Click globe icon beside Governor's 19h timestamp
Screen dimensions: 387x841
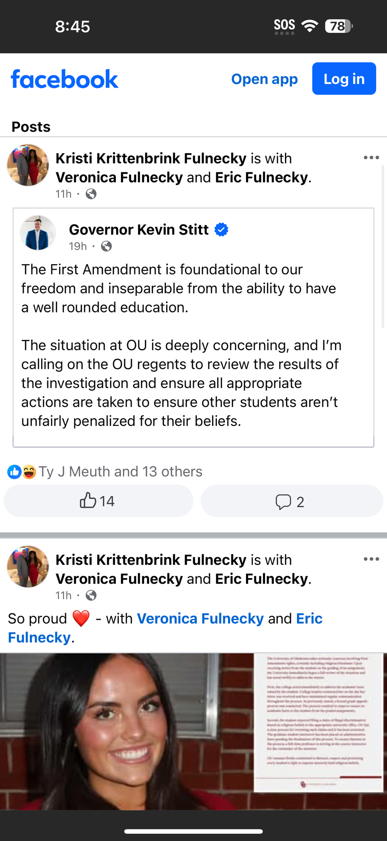click(x=107, y=246)
